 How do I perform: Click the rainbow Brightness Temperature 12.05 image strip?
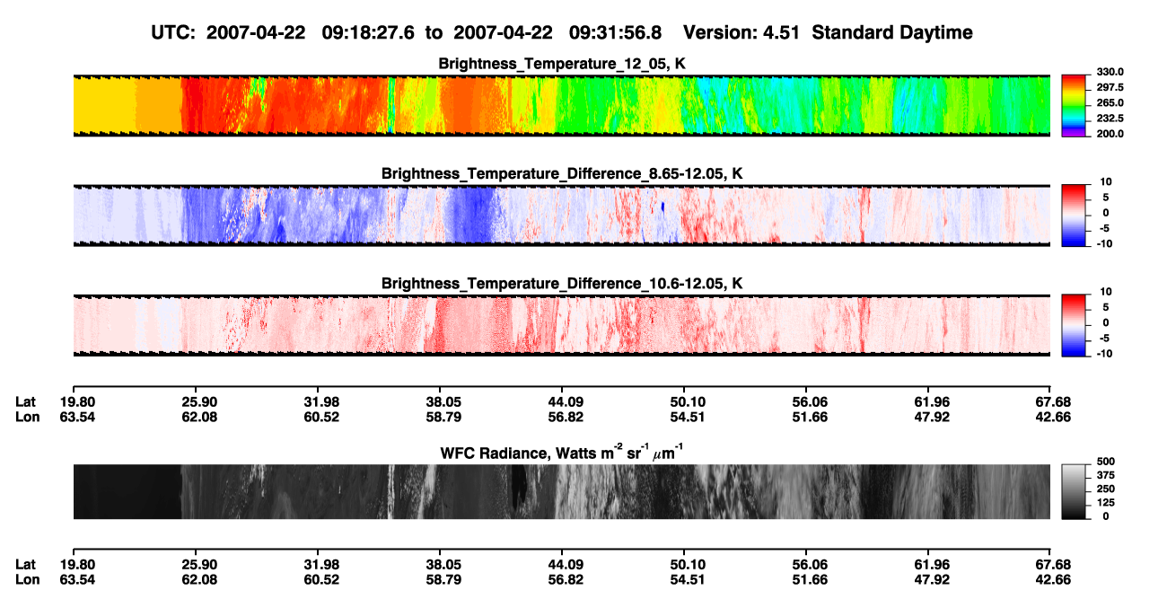point(562,105)
